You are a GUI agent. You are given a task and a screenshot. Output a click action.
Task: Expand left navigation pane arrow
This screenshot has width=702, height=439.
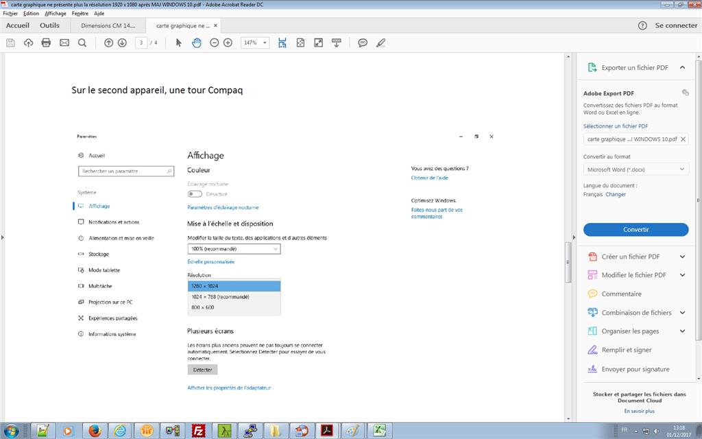click(x=2, y=237)
